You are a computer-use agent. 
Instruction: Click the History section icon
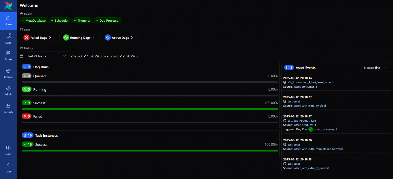[21, 48]
